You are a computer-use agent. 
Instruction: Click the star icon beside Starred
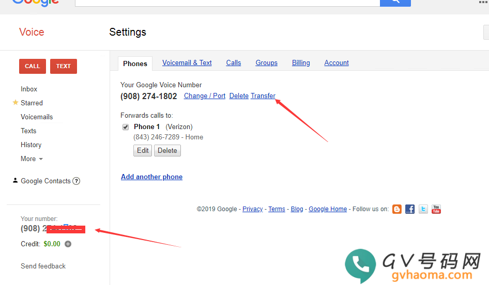(x=16, y=102)
